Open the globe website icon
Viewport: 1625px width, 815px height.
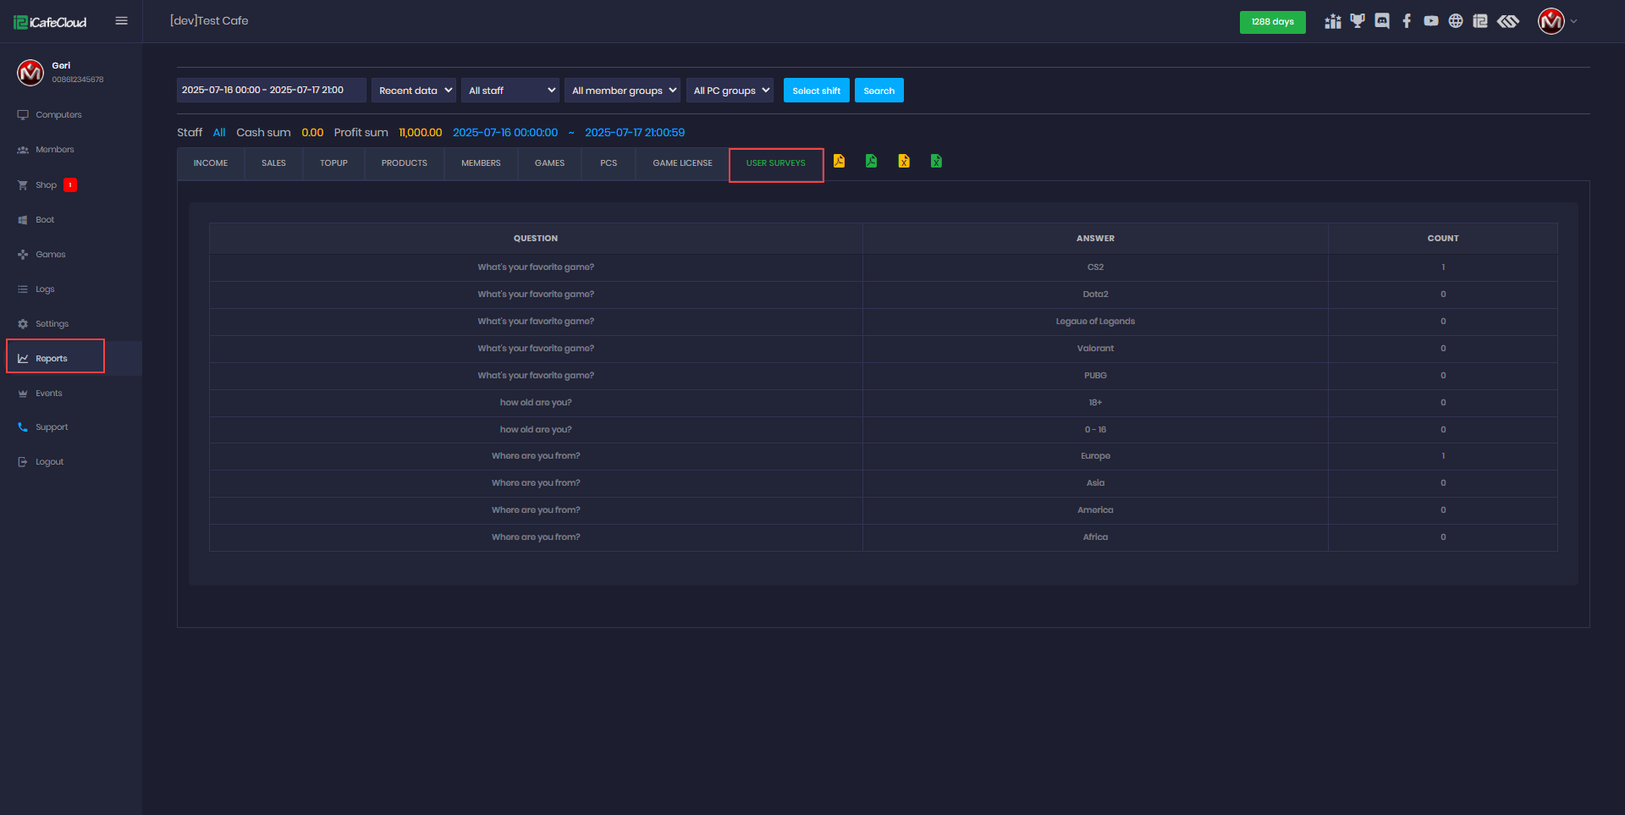click(x=1456, y=21)
